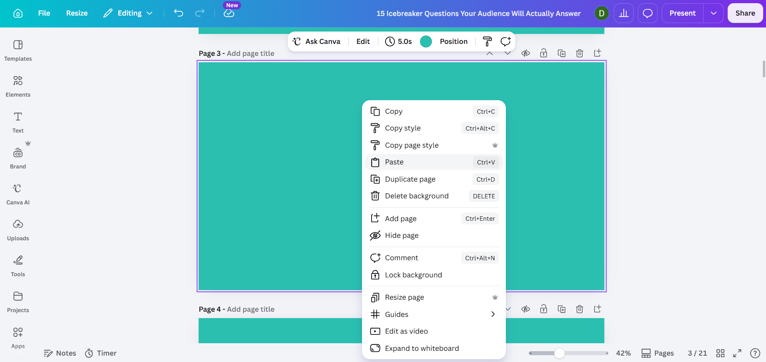The height and width of the screenshot is (362, 766).
Task: Open Brand panel in sidebar
Action: click(x=18, y=158)
